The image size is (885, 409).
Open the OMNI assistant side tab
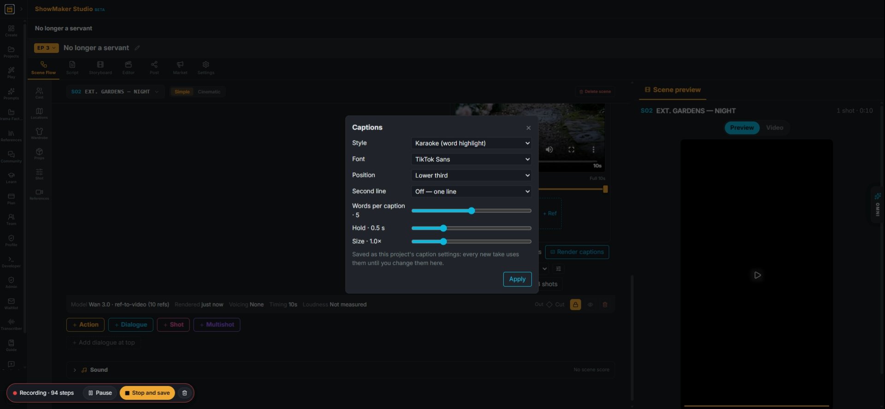pos(878,204)
